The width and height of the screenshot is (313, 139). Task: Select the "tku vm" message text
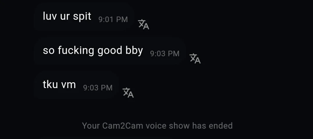pos(59,85)
